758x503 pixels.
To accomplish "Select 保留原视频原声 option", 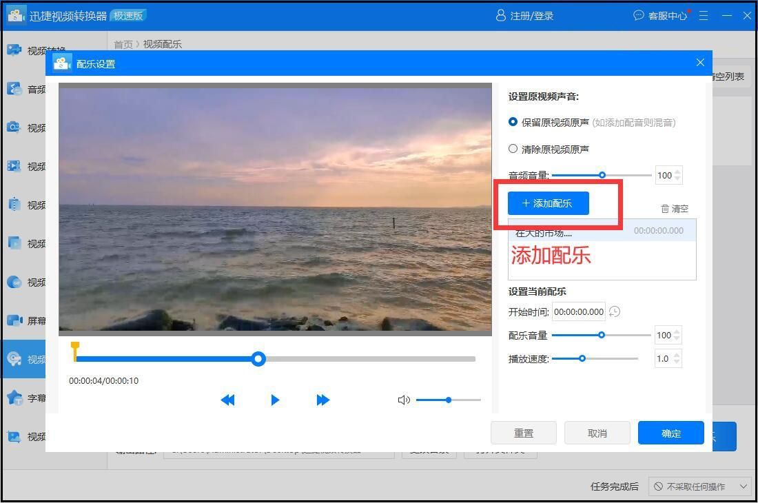I will [x=513, y=122].
